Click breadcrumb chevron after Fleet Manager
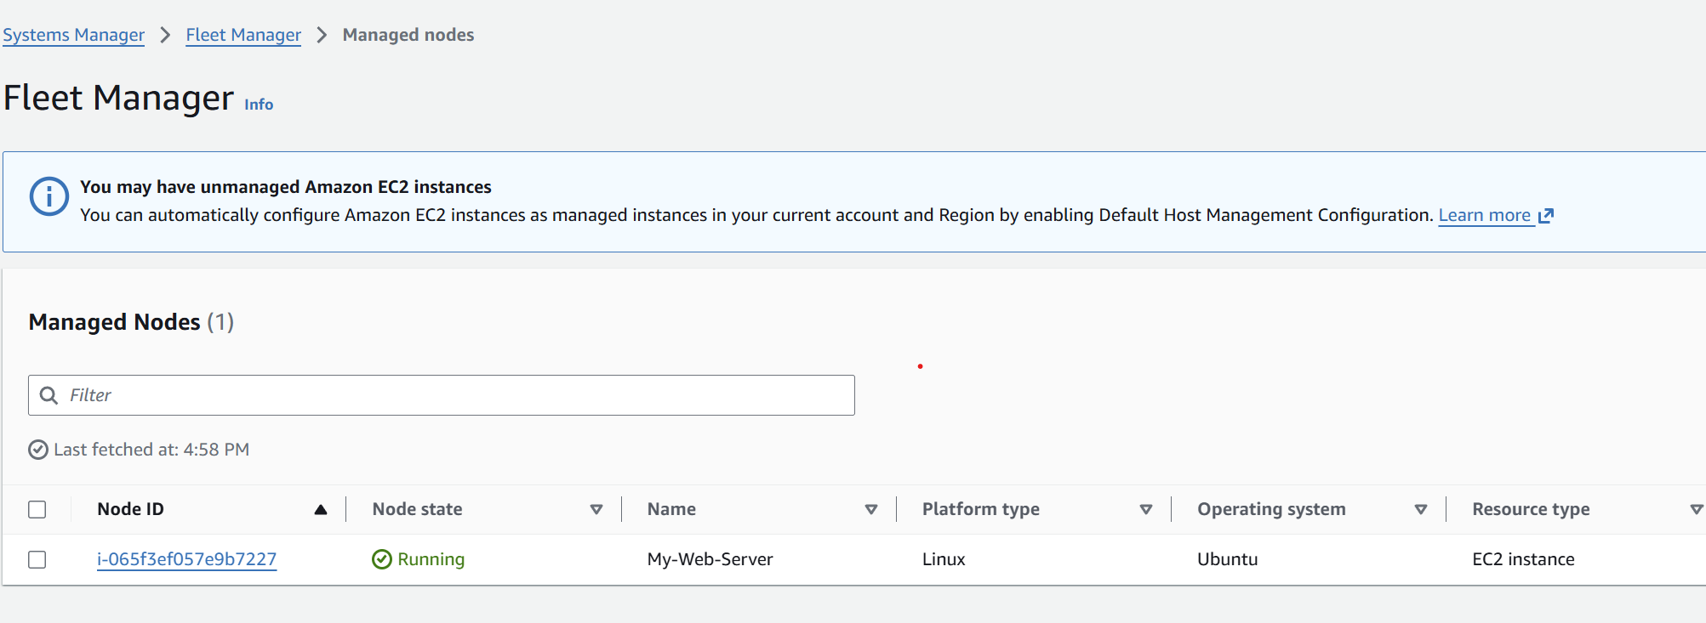 (x=322, y=35)
